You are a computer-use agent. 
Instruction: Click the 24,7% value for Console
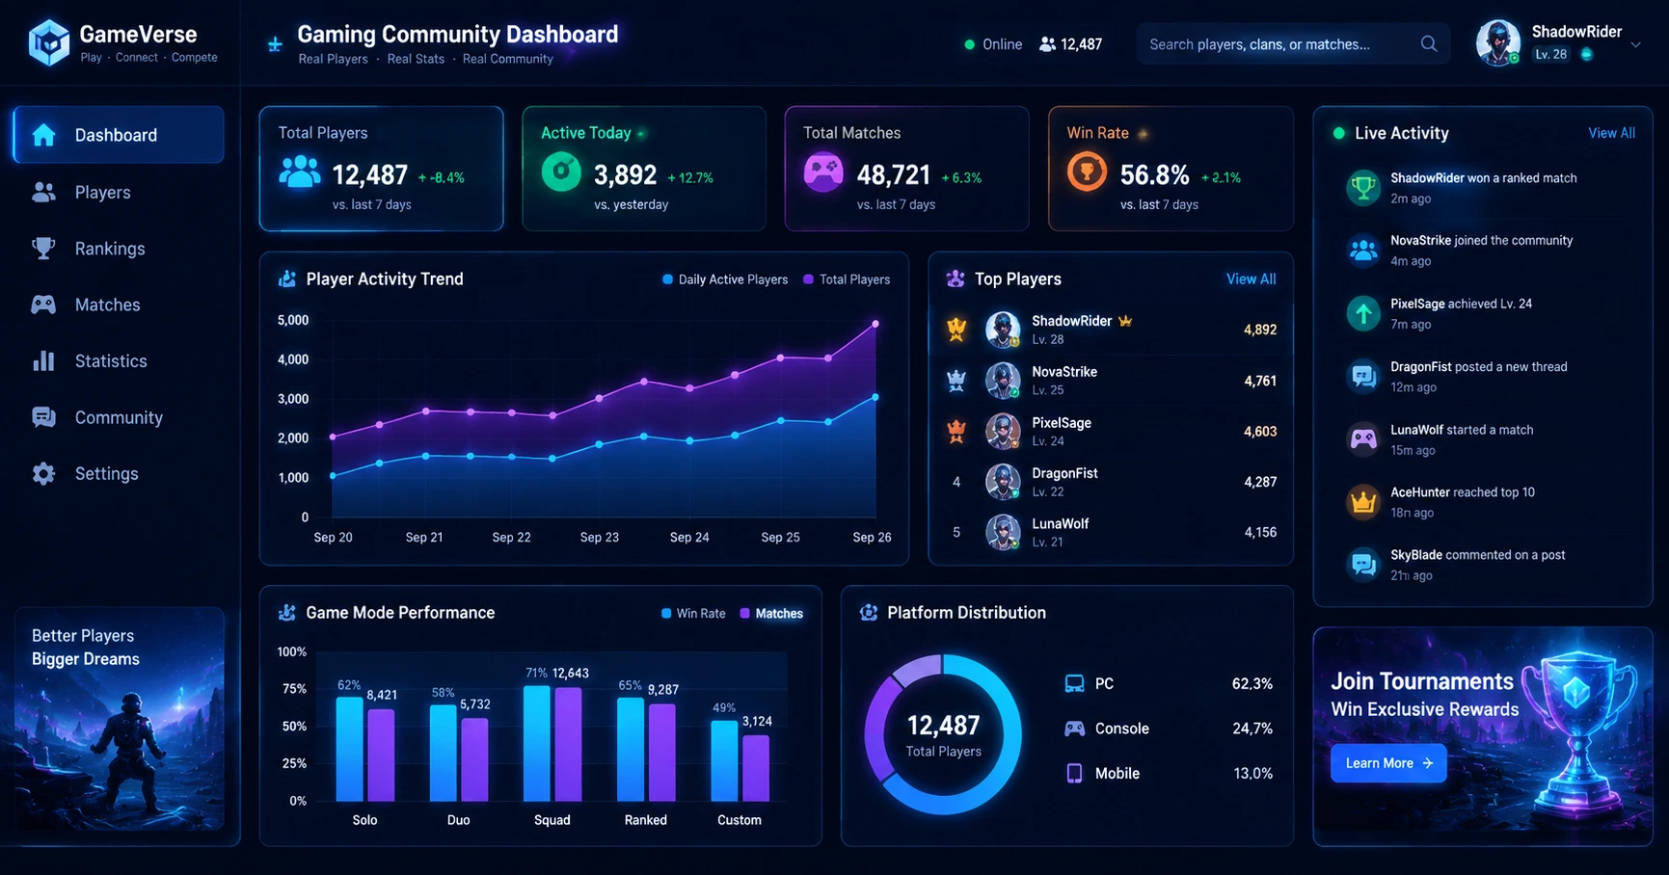pyautogui.click(x=1252, y=729)
